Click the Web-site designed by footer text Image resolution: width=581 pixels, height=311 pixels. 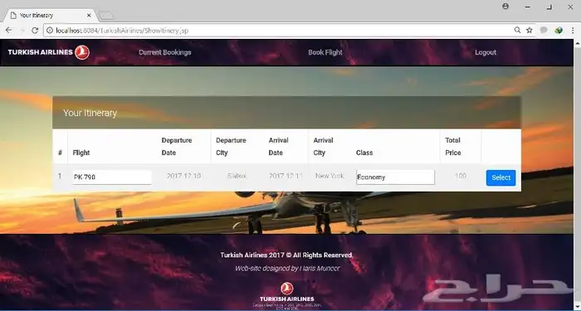[x=287, y=268]
